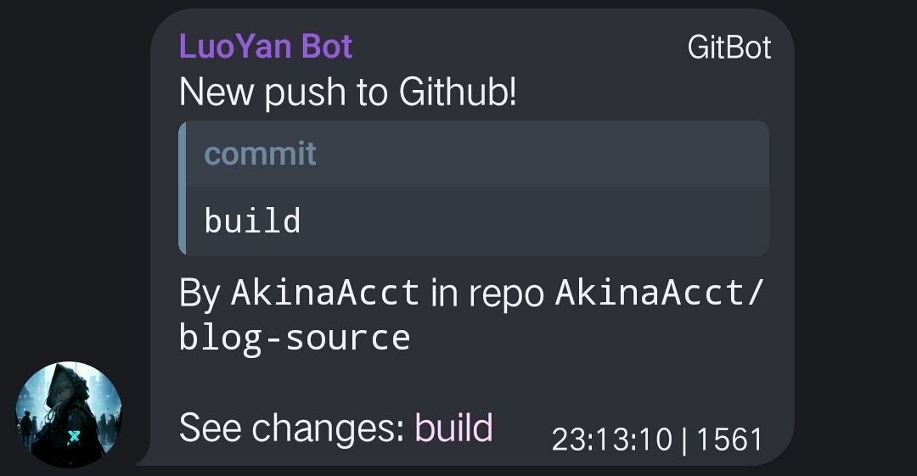Click the AkinaAcct/ repo owner text
The image size is (917, 476).
660,293
